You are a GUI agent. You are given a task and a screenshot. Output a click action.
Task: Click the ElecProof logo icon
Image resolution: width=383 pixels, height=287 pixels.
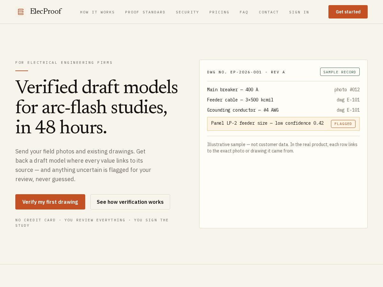pyautogui.click(x=21, y=12)
